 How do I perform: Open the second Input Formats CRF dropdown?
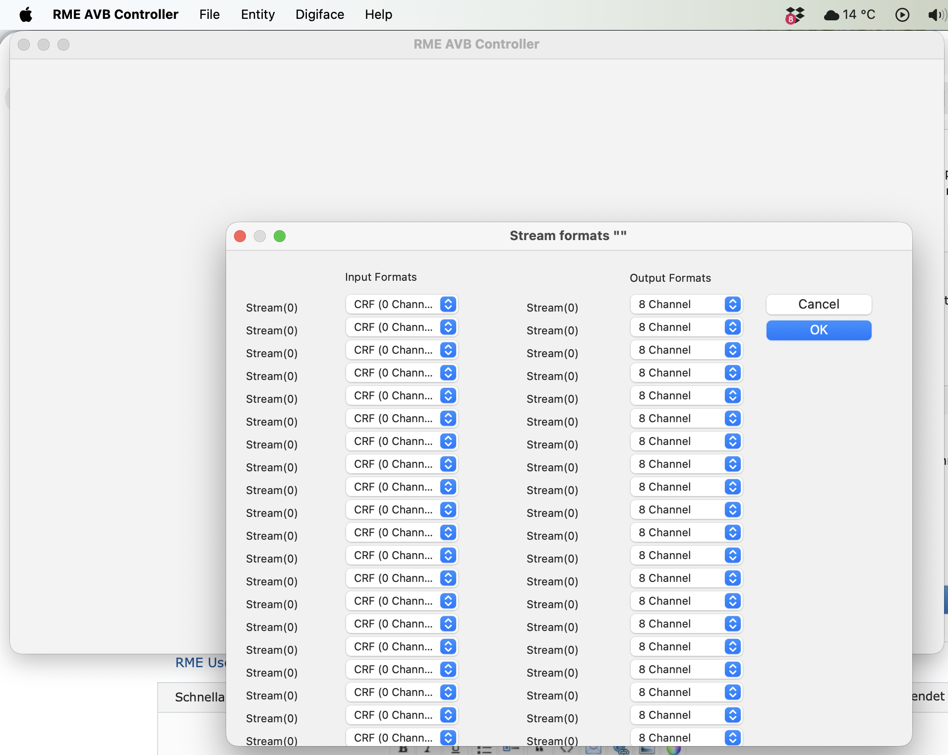pos(402,327)
